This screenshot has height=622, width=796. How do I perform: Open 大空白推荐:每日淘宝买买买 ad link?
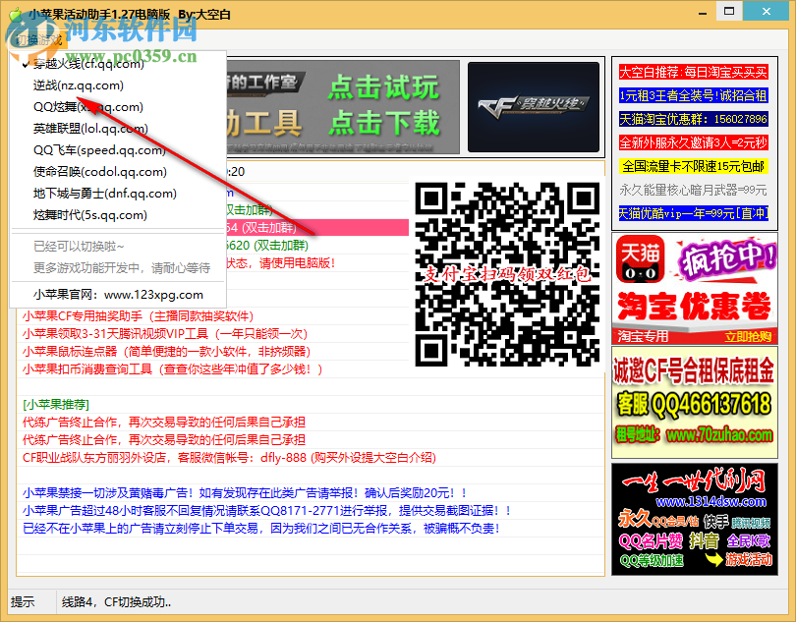(x=693, y=72)
